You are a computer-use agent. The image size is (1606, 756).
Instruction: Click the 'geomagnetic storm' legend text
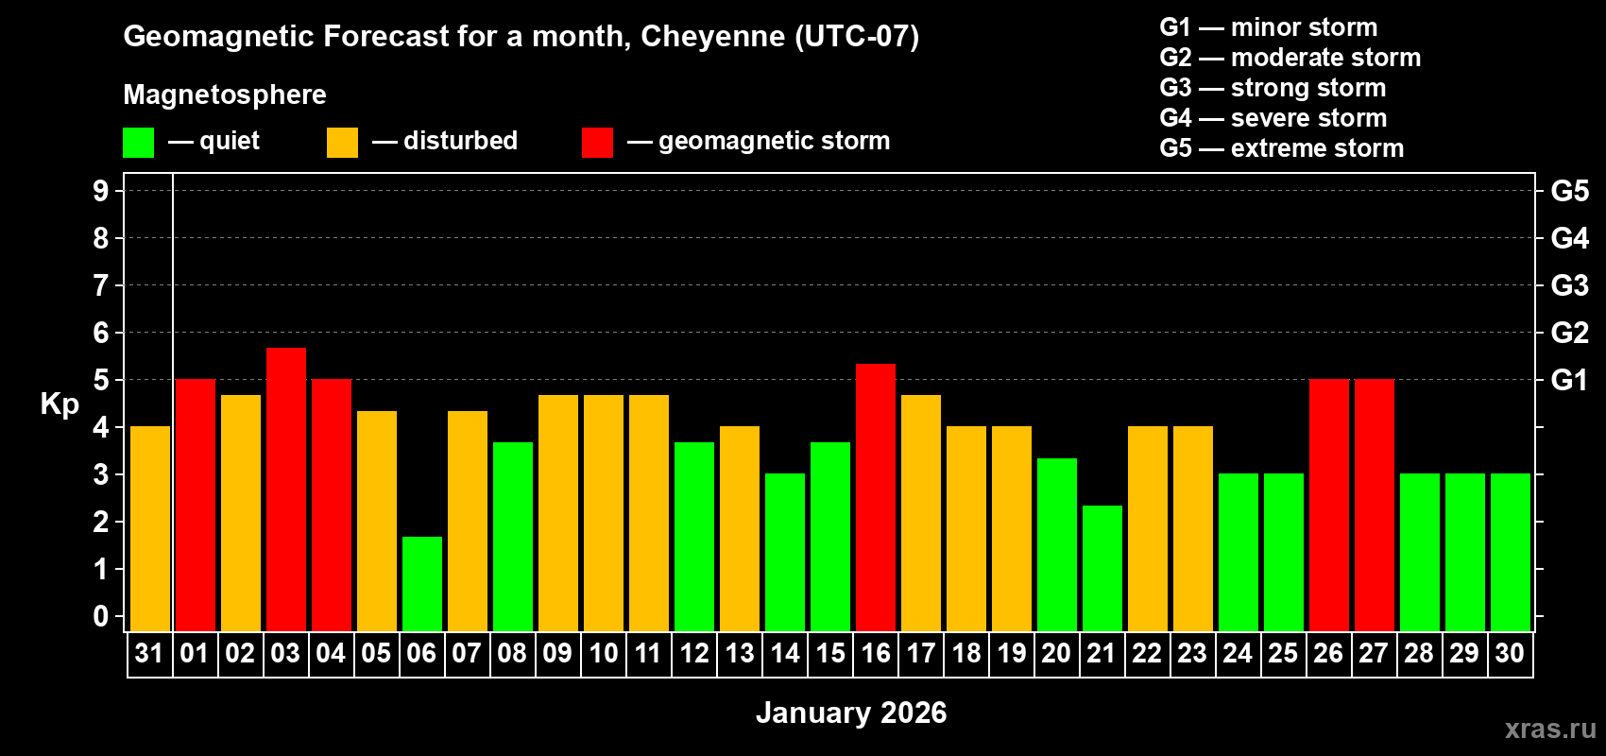[775, 142]
